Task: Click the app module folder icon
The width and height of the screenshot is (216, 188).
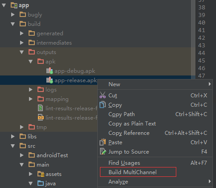Action: tap(14, 5)
